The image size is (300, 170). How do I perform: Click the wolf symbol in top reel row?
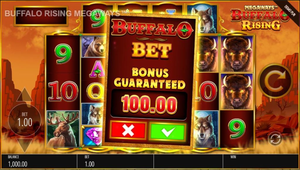(202, 19)
